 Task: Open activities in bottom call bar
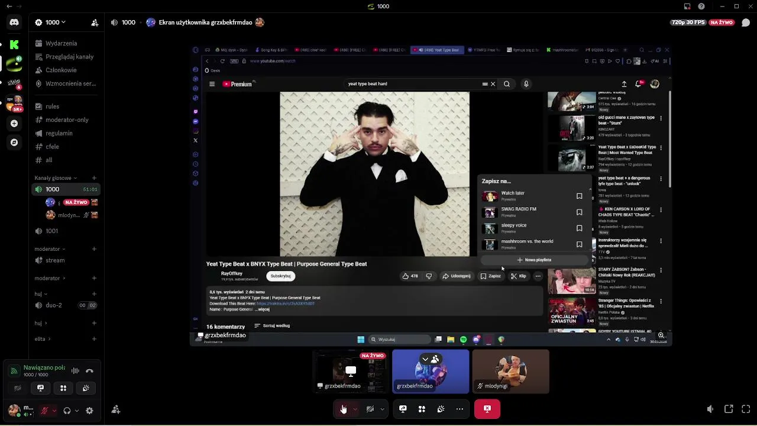(x=422, y=409)
